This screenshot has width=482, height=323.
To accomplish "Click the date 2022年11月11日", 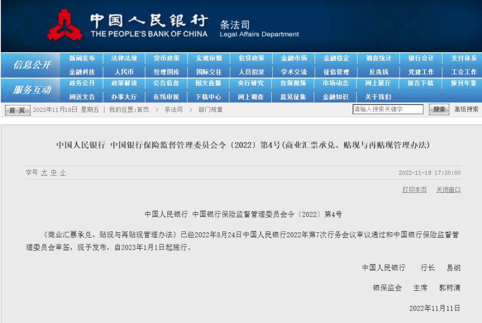I will click(x=435, y=308).
